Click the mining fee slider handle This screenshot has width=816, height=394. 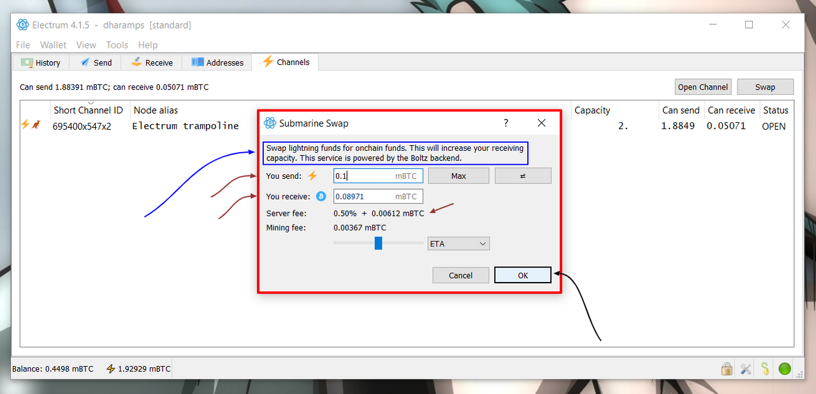pos(378,243)
